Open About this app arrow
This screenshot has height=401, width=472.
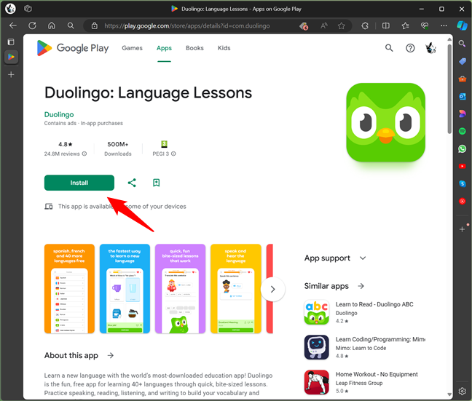click(x=111, y=355)
